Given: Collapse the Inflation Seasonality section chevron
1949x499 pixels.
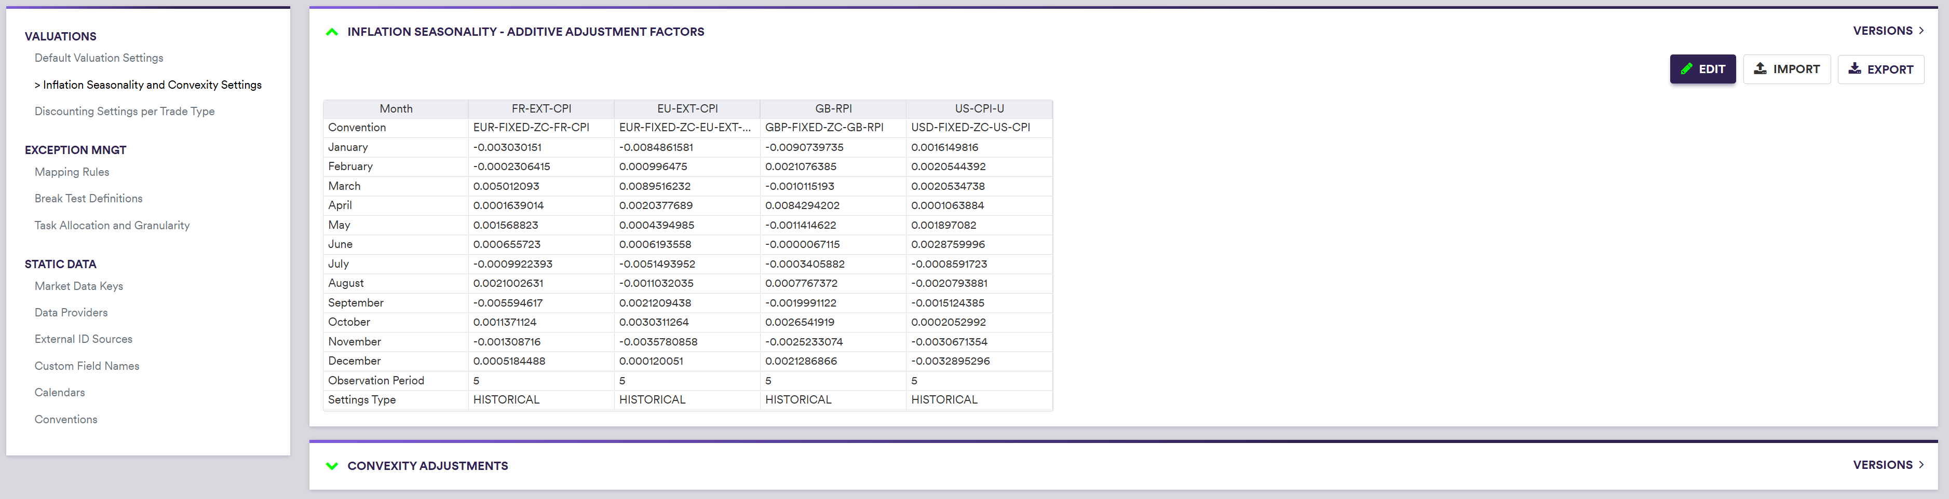Looking at the screenshot, I should 331,32.
